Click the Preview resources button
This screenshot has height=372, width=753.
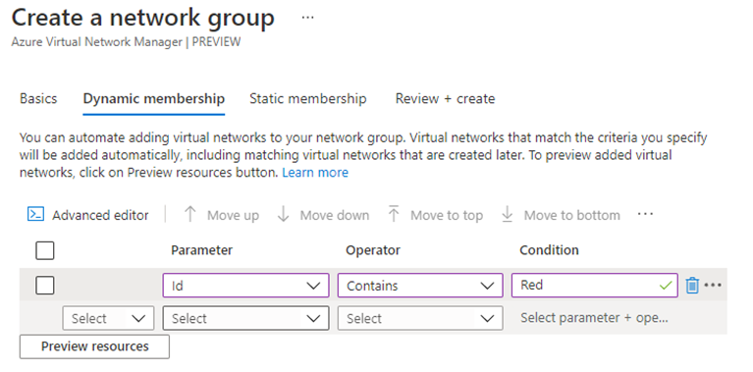94,346
